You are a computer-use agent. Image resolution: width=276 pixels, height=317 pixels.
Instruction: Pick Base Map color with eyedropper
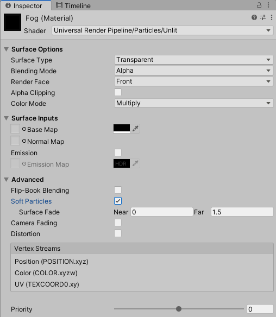[x=135, y=129]
